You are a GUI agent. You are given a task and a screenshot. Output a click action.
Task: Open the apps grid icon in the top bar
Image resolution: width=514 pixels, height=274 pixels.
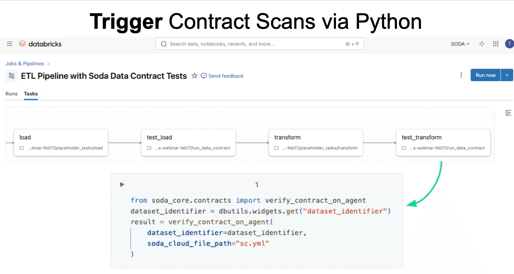495,44
